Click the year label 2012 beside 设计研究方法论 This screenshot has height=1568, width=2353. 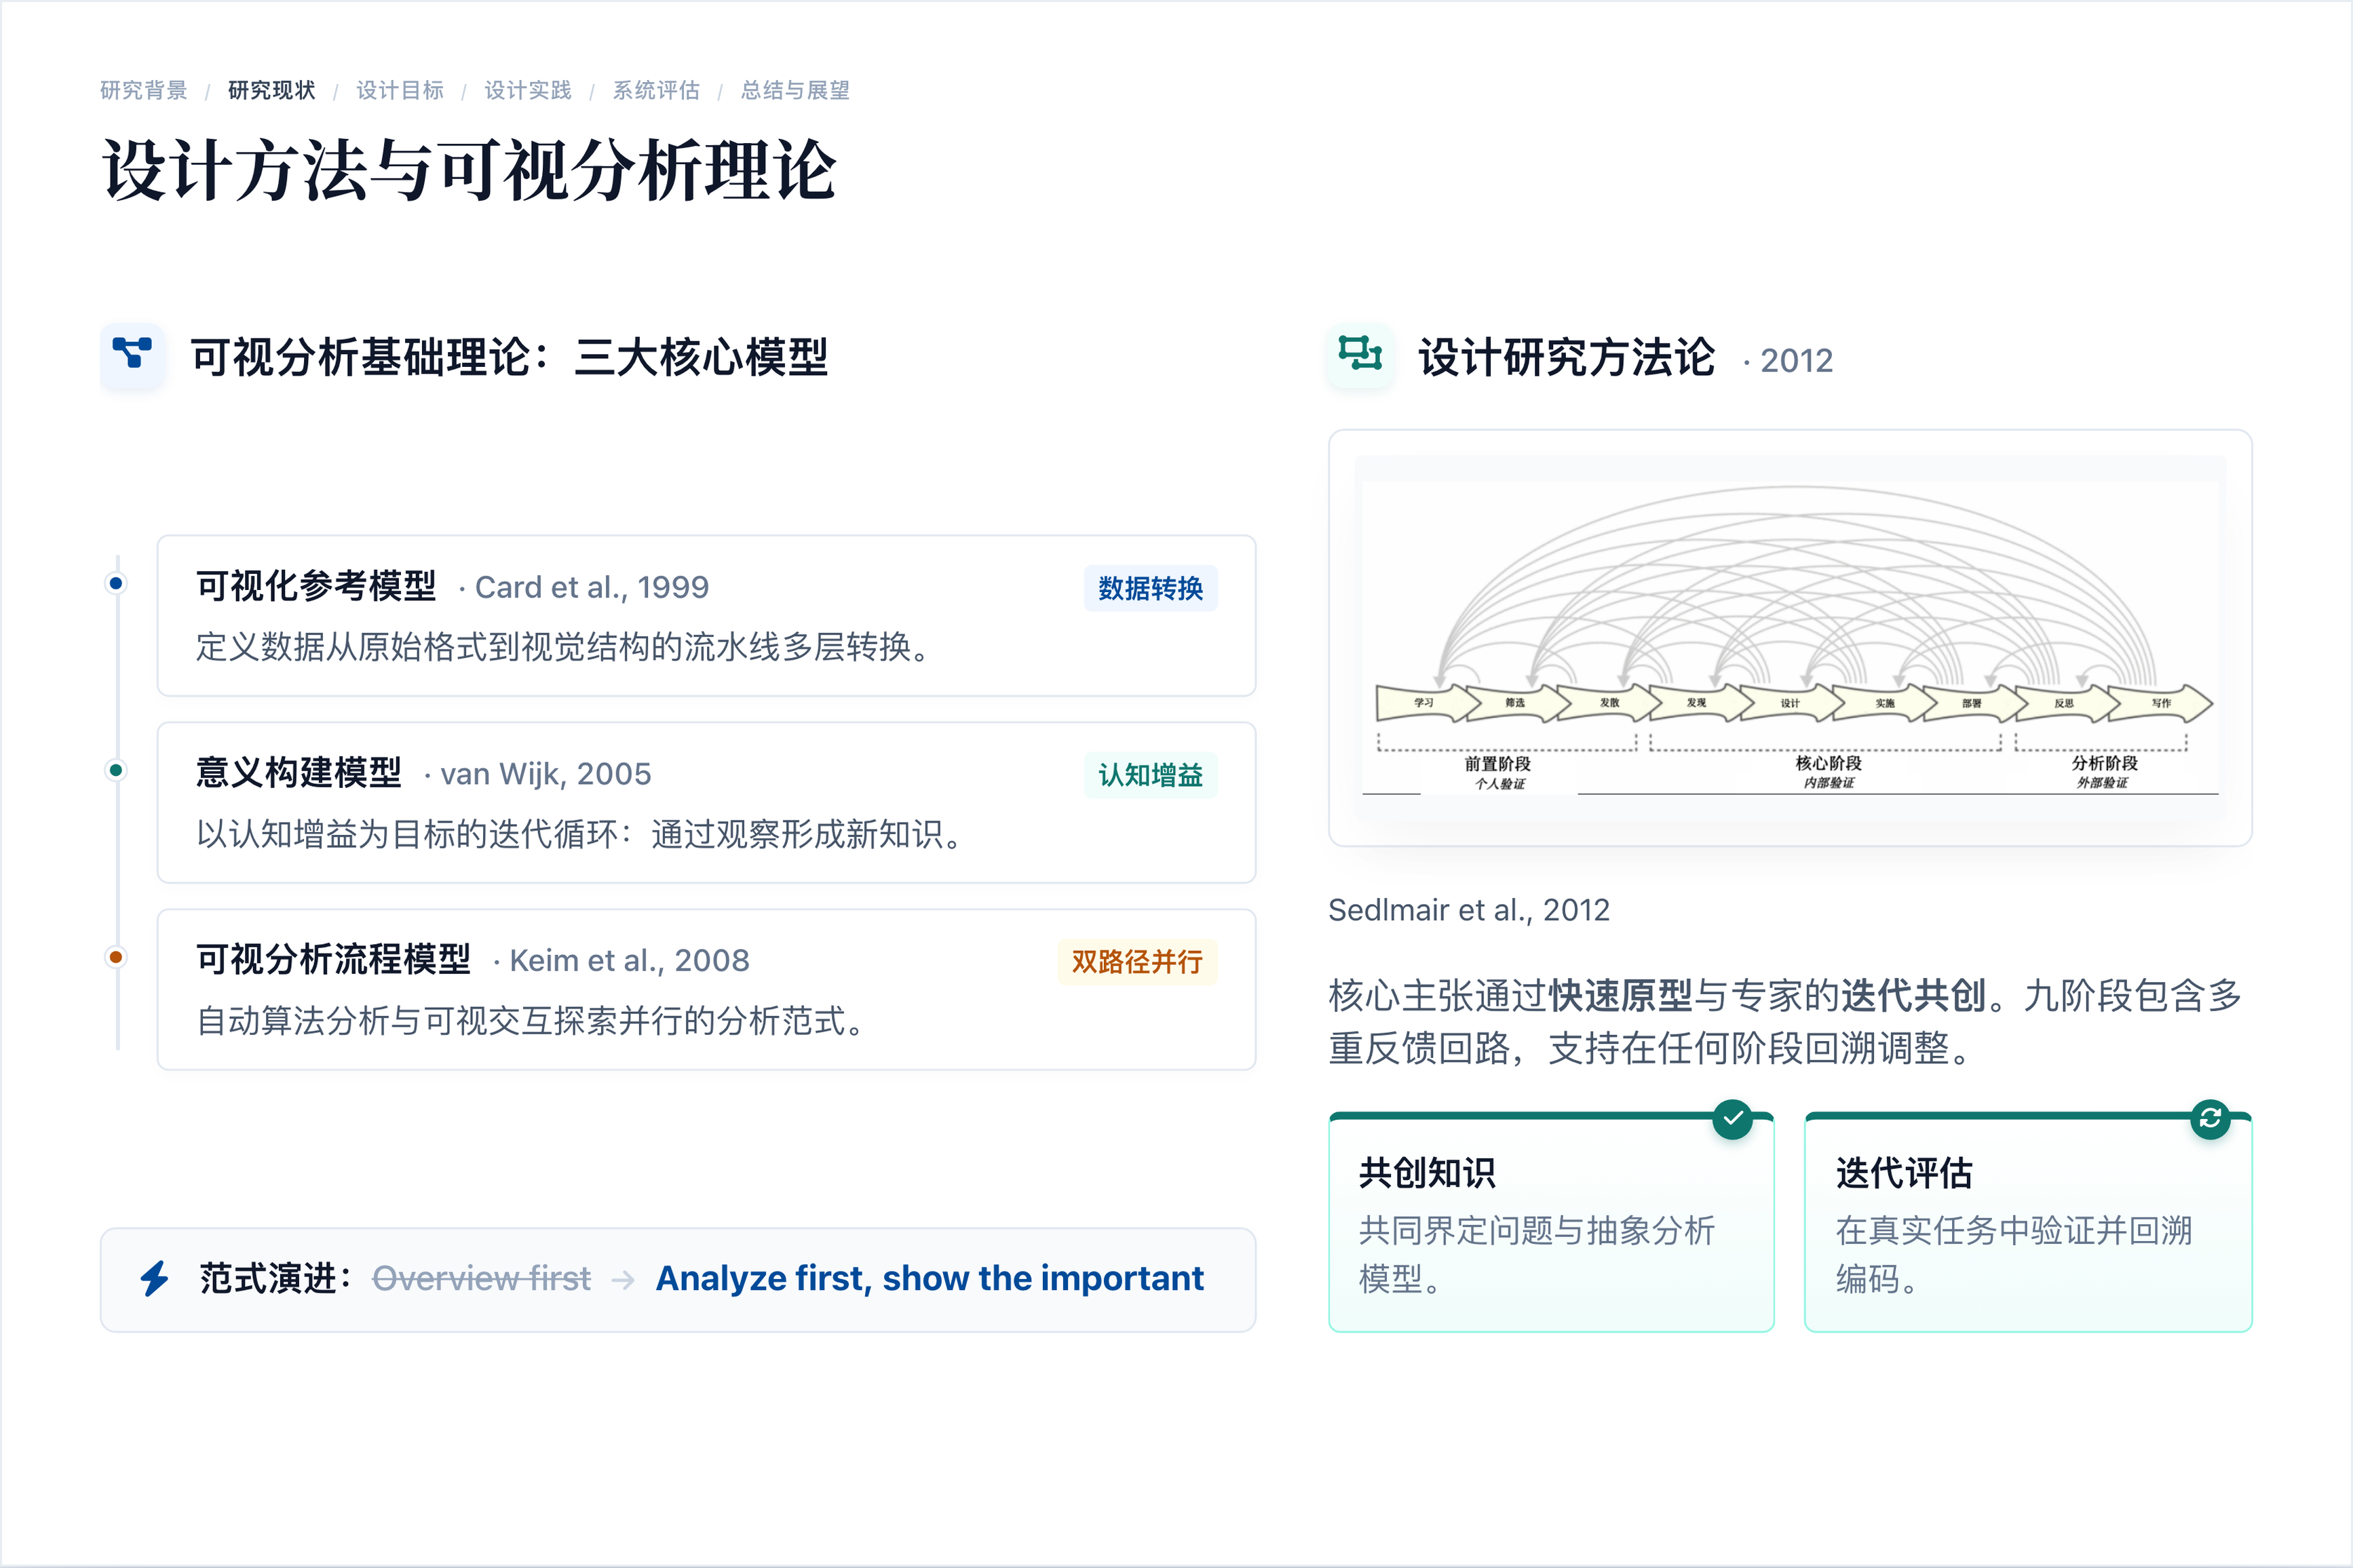[x=1796, y=361]
